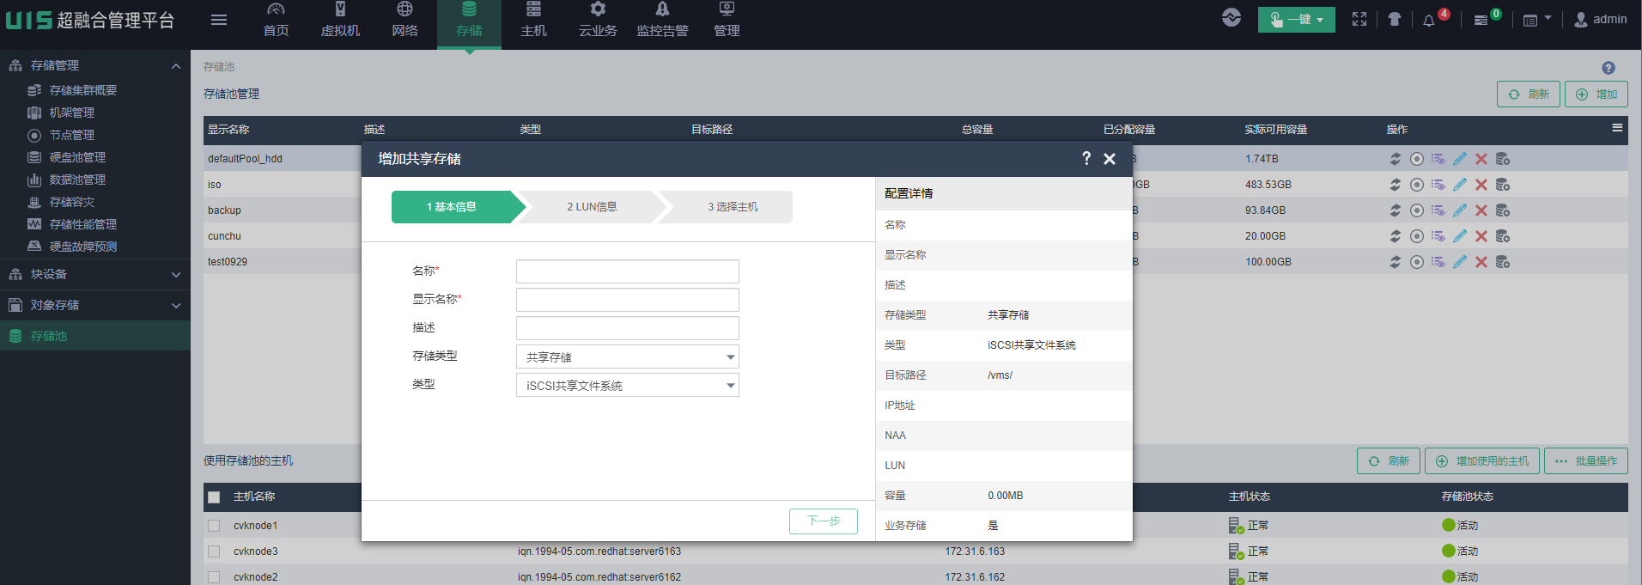Click the notification bell icon

click(1429, 20)
